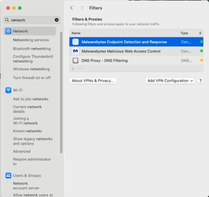Click green status dot for Web Access Control

202,51
